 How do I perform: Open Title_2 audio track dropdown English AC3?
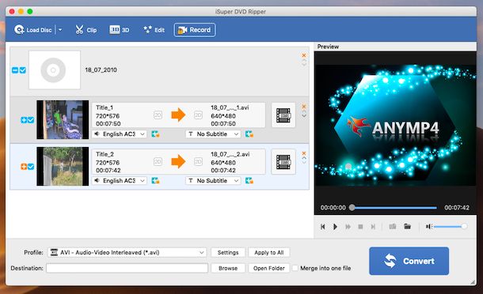(x=120, y=181)
